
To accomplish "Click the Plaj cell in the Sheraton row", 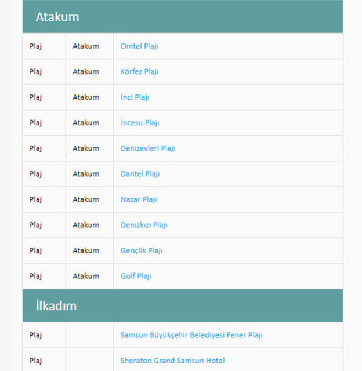I will pos(36,361).
